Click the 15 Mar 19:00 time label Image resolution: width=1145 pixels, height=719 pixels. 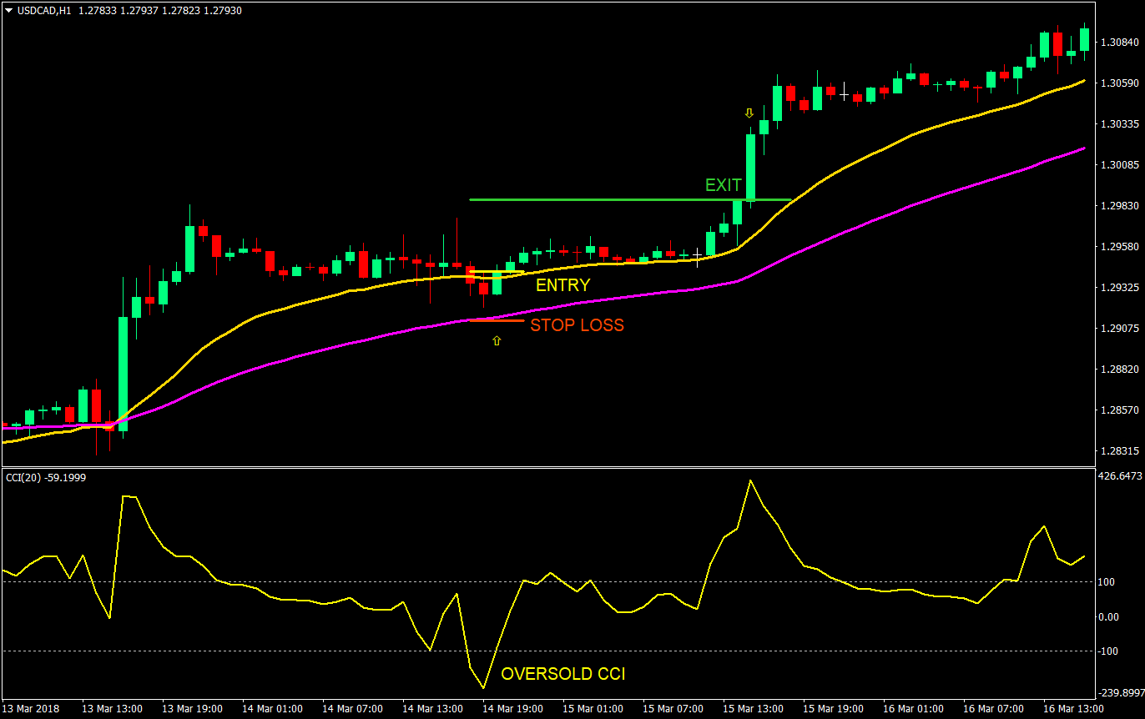[834, 709]
